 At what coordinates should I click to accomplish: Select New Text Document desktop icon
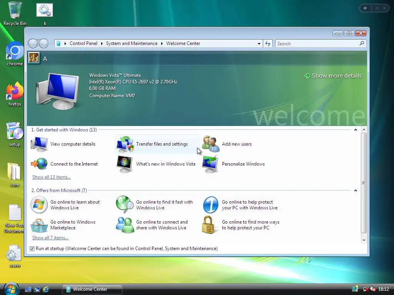(15, 218)
